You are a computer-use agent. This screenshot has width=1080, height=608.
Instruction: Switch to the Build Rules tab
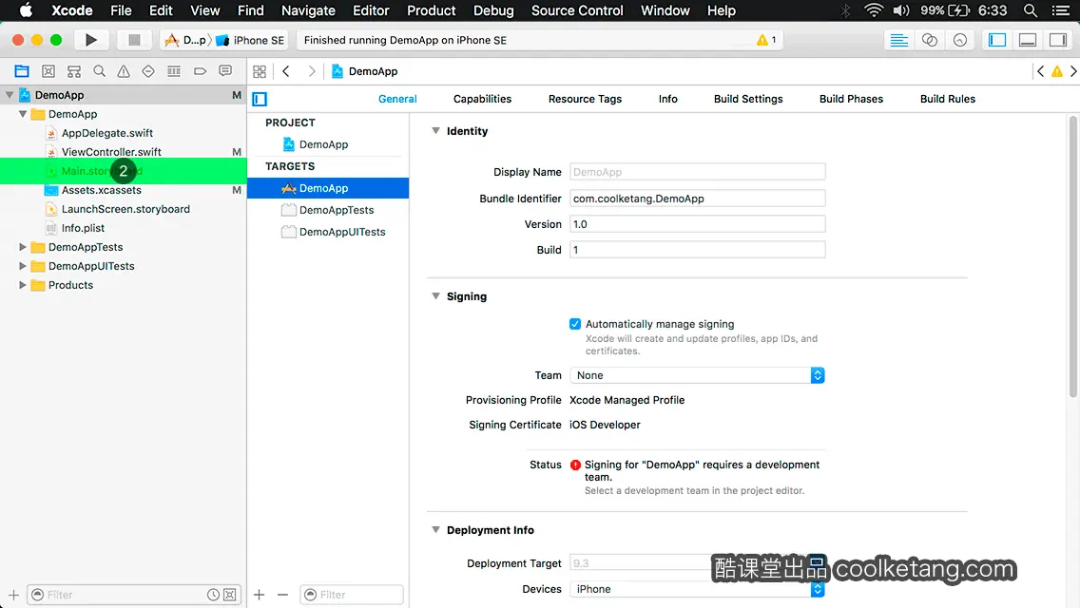tap(948, 99)
